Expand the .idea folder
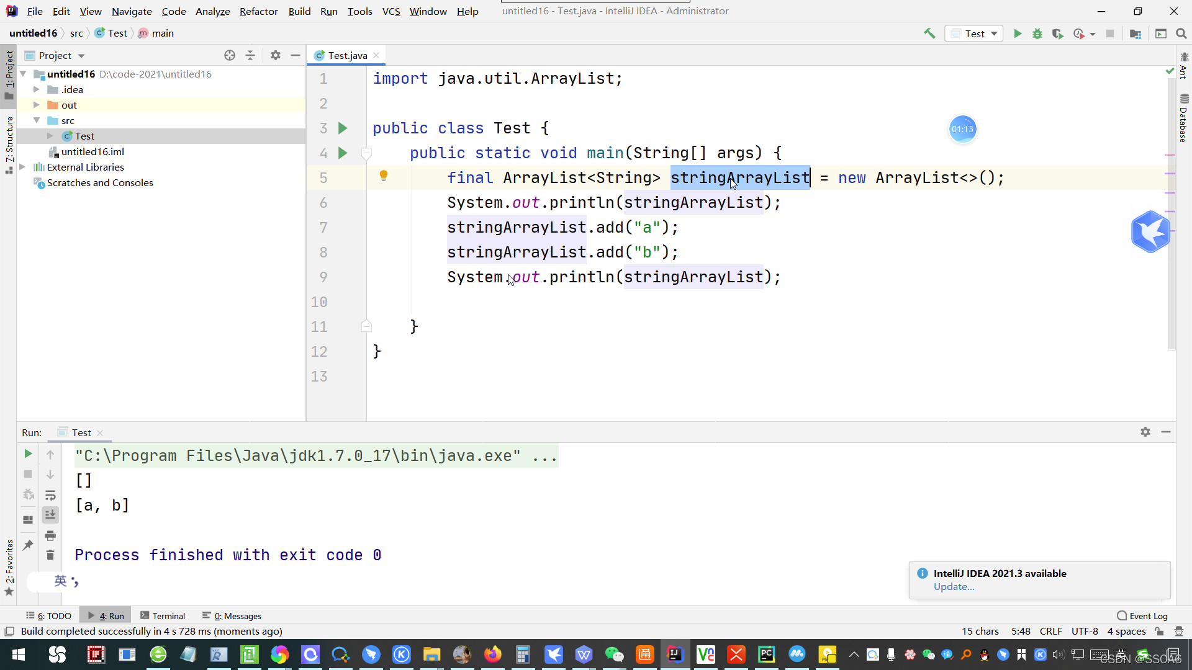1192x670 pixels. [x=37, y=89]
